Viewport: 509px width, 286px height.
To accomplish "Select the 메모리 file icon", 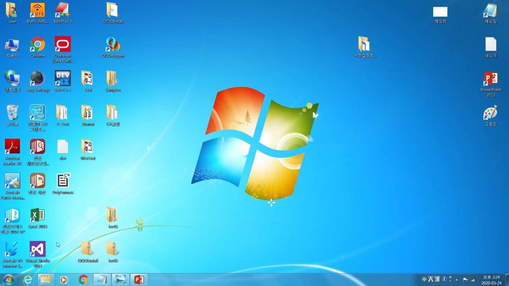I will tap(440, 15).
